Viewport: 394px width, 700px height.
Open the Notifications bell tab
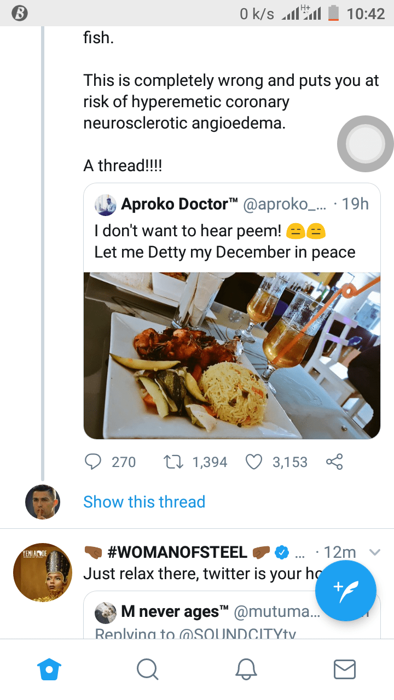click(x=246, y=669)
